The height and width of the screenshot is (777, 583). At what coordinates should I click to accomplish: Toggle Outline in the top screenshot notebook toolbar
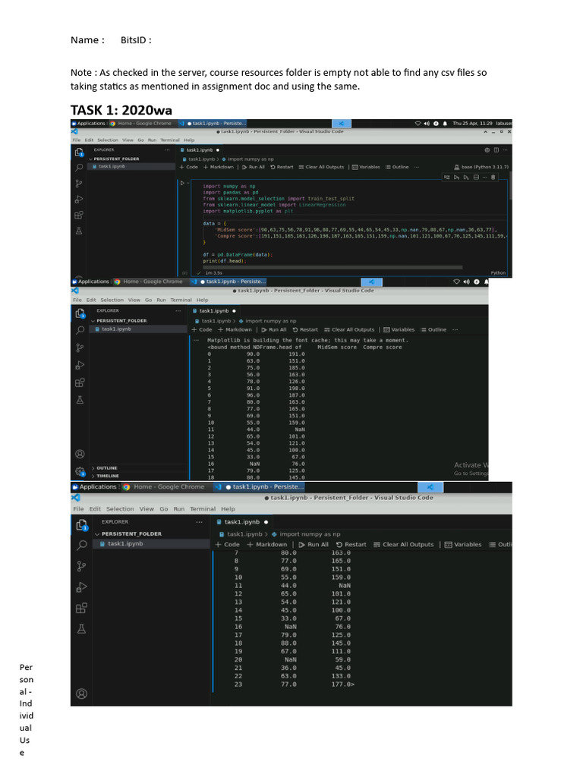coord(397,167)
